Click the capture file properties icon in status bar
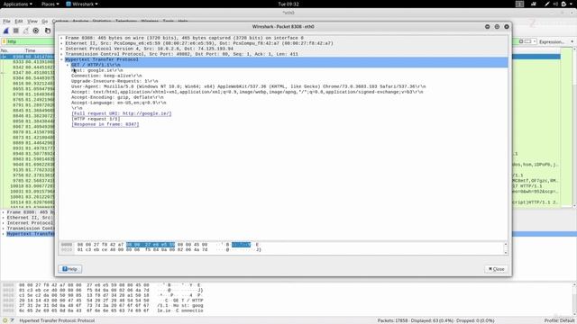577x324 pixels. click(x=12, y=320)
